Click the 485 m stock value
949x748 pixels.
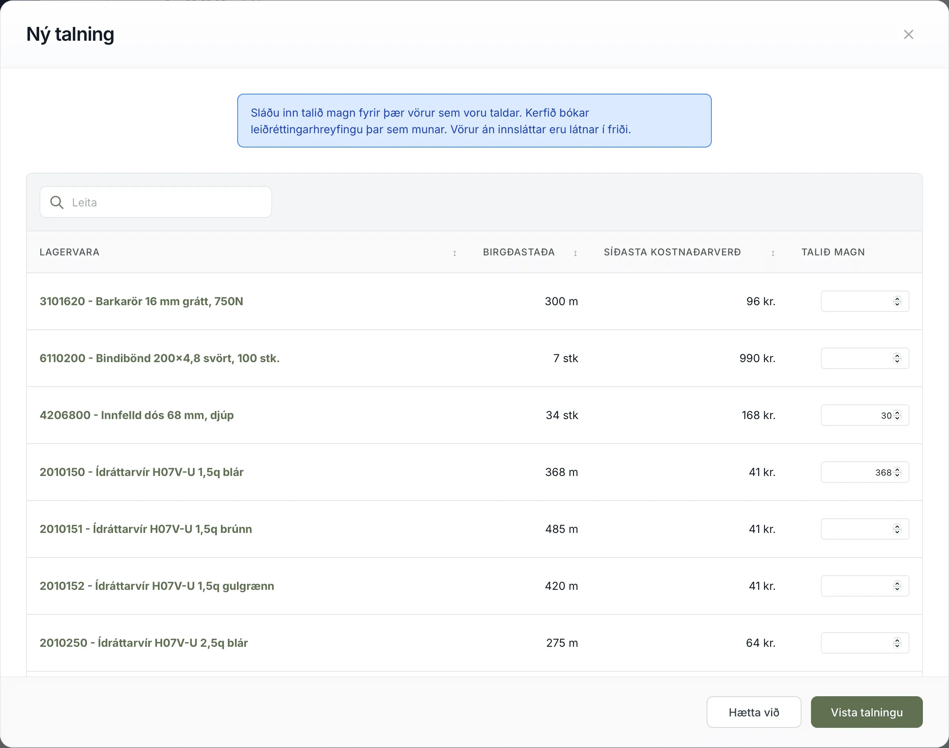561,529
